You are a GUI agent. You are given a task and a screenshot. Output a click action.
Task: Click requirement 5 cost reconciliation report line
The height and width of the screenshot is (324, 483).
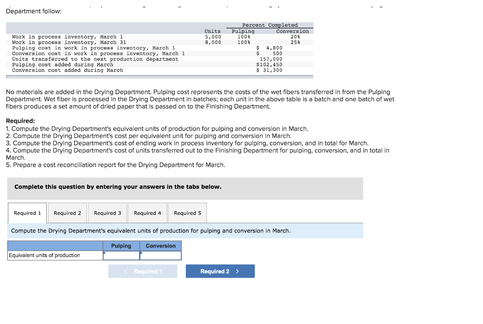point(116,165)
